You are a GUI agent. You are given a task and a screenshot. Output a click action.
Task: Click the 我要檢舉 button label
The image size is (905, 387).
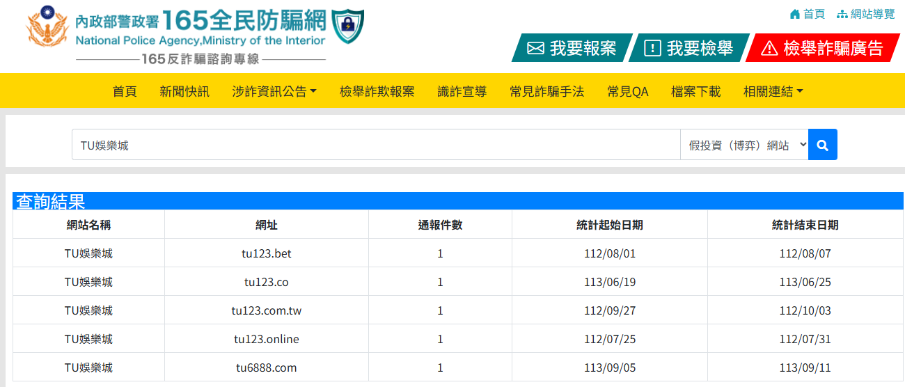[700, 49]
